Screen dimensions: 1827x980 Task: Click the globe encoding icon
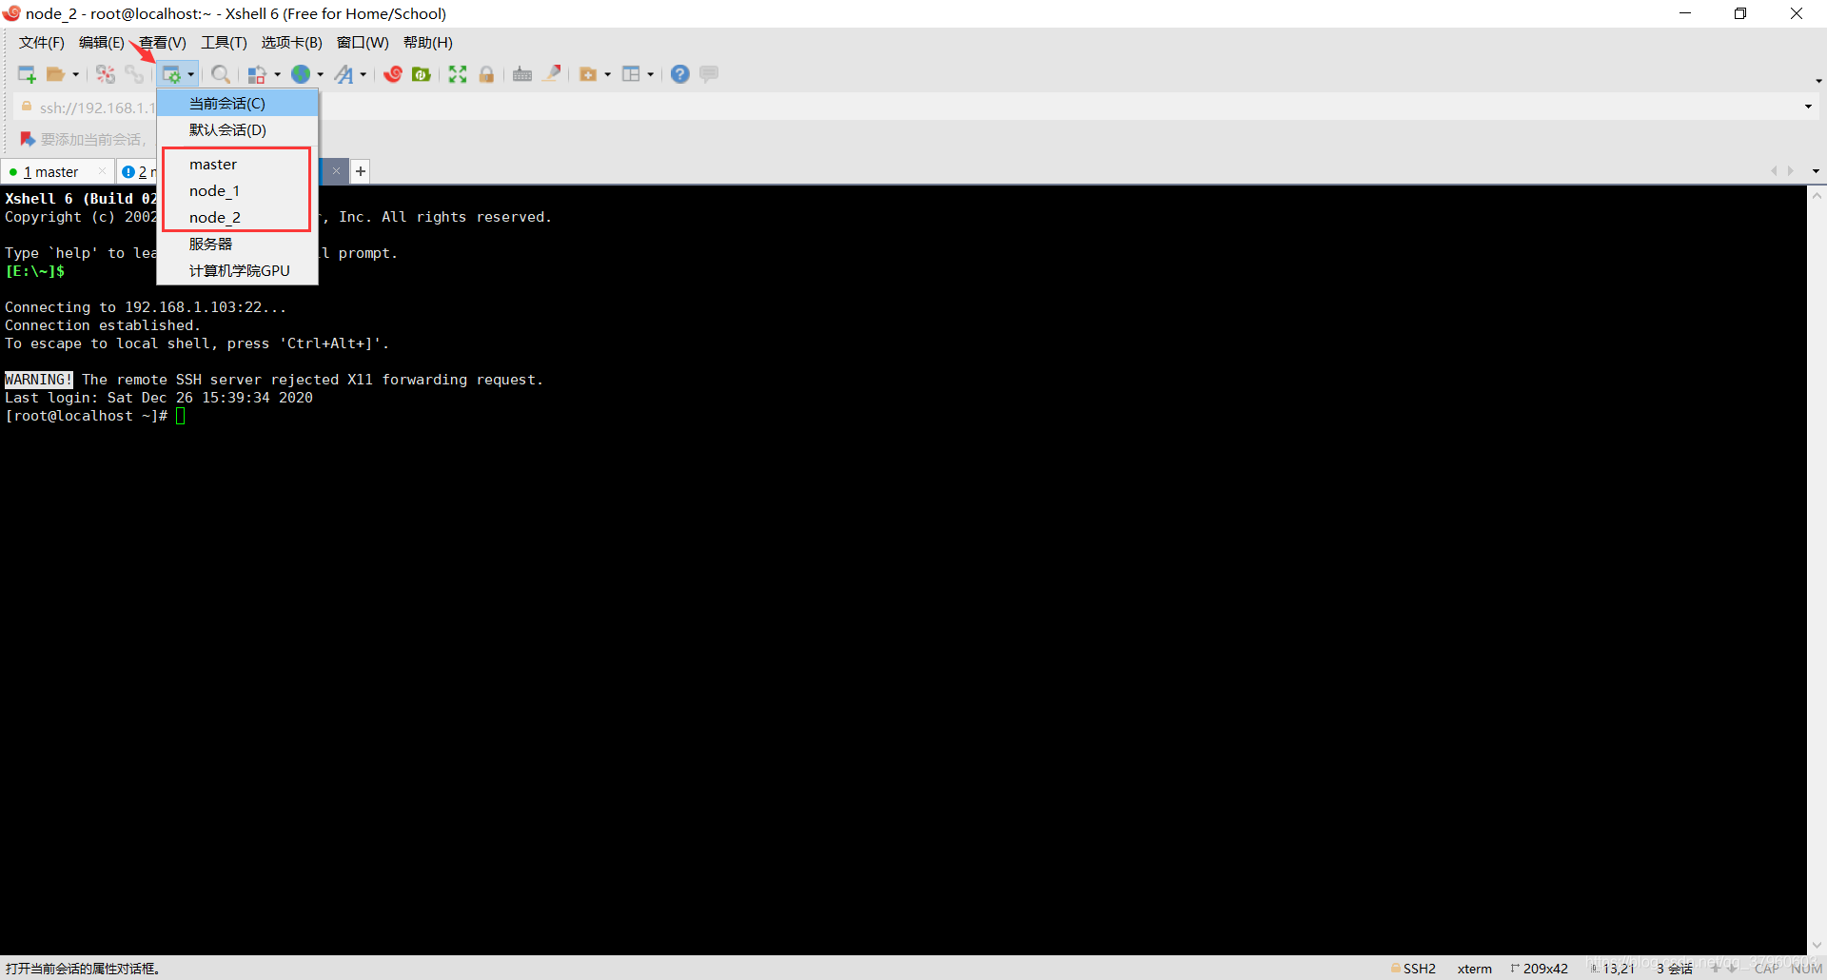301,74
